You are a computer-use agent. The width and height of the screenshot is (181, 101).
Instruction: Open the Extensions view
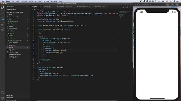coord(3,30)
